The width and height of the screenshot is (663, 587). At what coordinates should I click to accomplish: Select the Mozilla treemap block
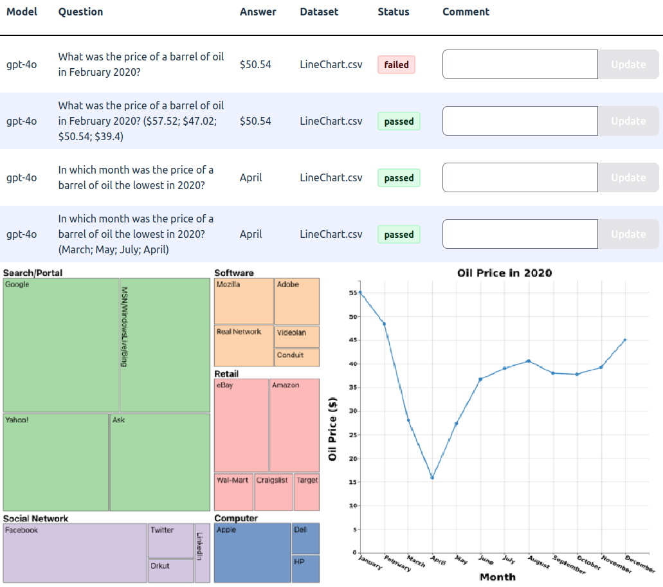pyautogui.click(x=244, y=301)
